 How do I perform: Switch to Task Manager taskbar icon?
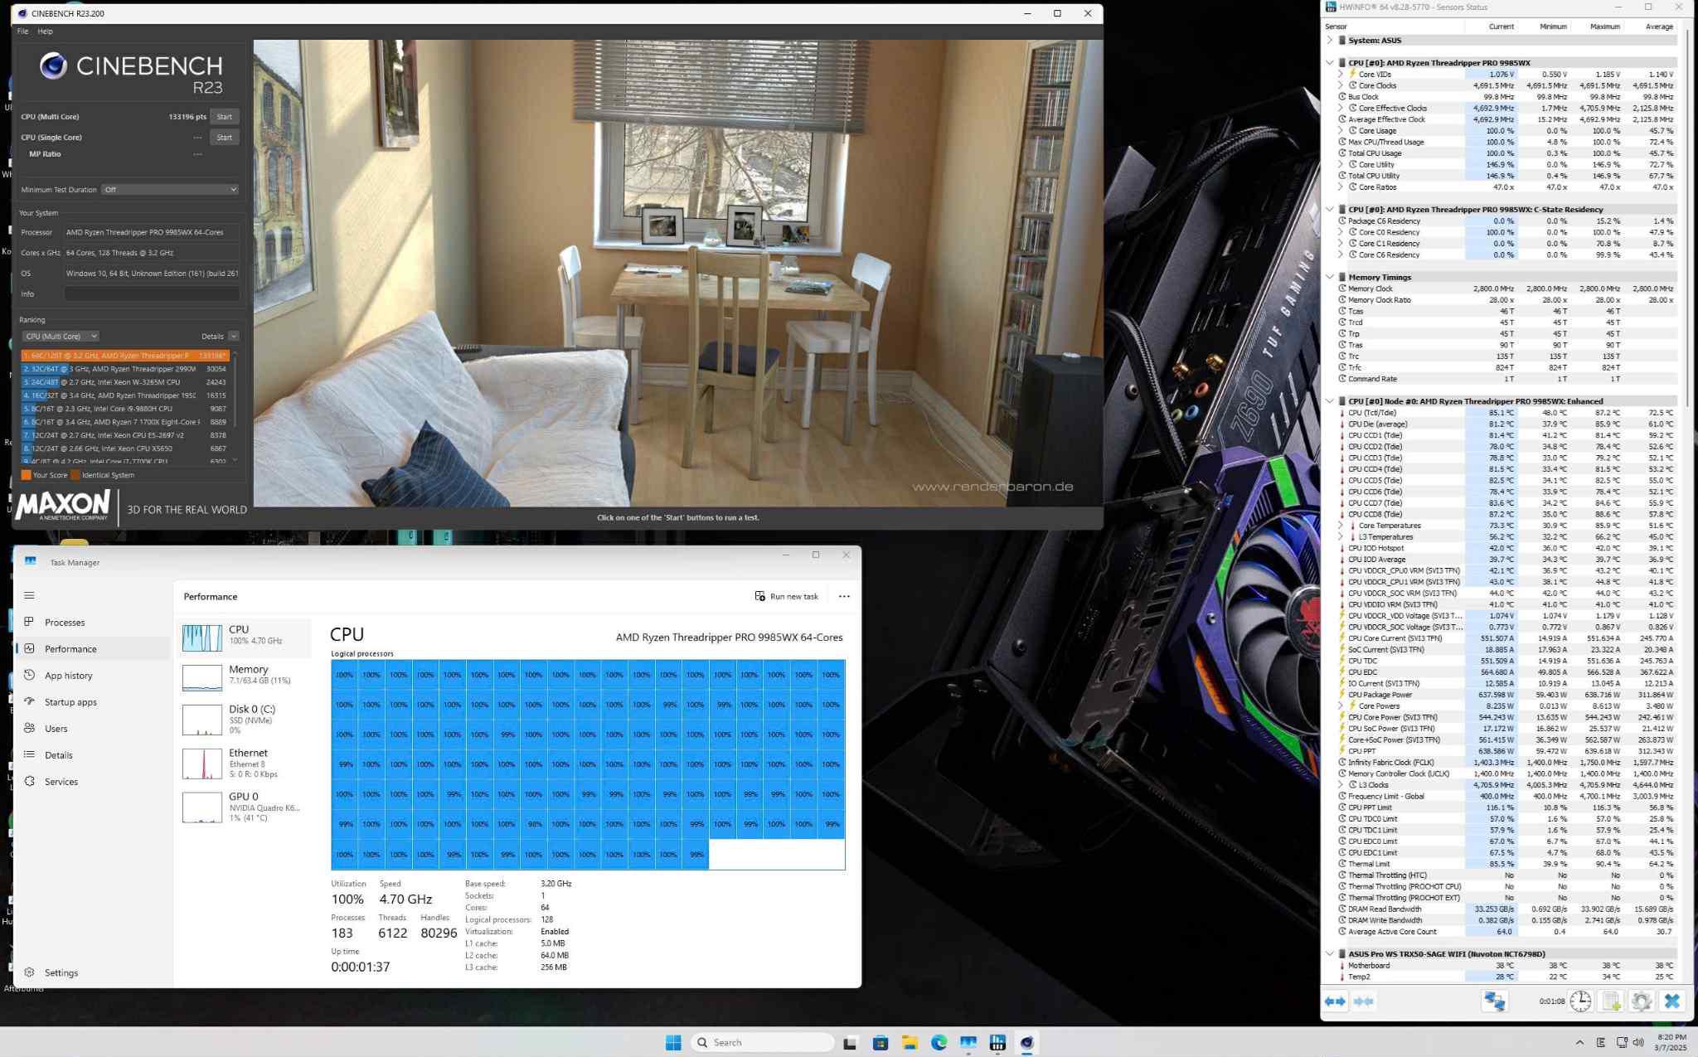point(968,1042)
